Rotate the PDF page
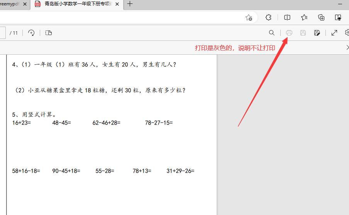The image size is (349, 215). 32,33
